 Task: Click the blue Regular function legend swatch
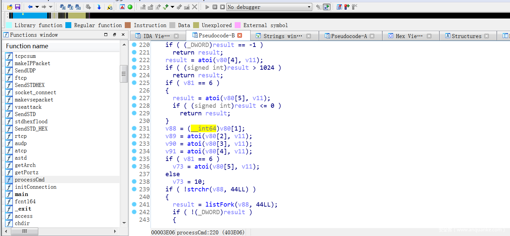[68, 25]
